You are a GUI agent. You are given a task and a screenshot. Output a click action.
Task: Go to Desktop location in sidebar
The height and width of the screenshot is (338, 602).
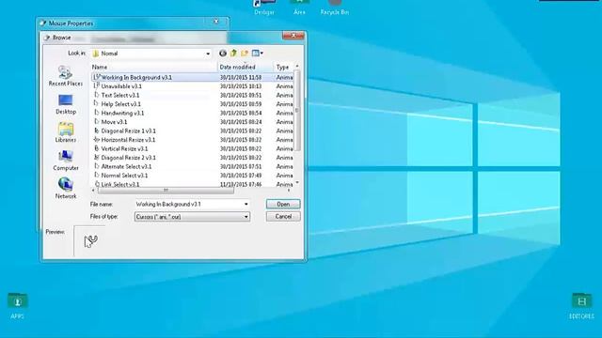coord(66,104)
